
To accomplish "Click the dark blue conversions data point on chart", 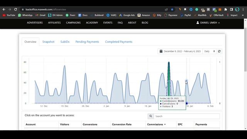I will pos(187,103).
